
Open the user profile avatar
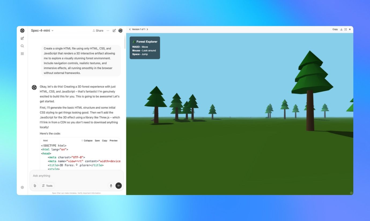click(x=120, y=31)
